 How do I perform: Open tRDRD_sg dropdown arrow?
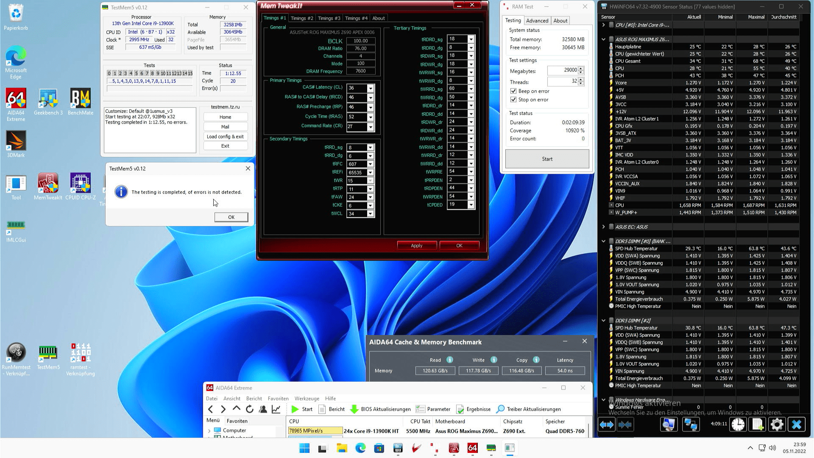(x=471, y=39)
